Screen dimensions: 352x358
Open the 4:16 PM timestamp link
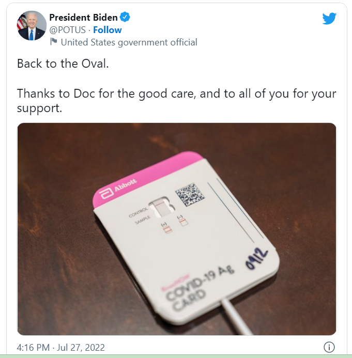click(33, 348)
